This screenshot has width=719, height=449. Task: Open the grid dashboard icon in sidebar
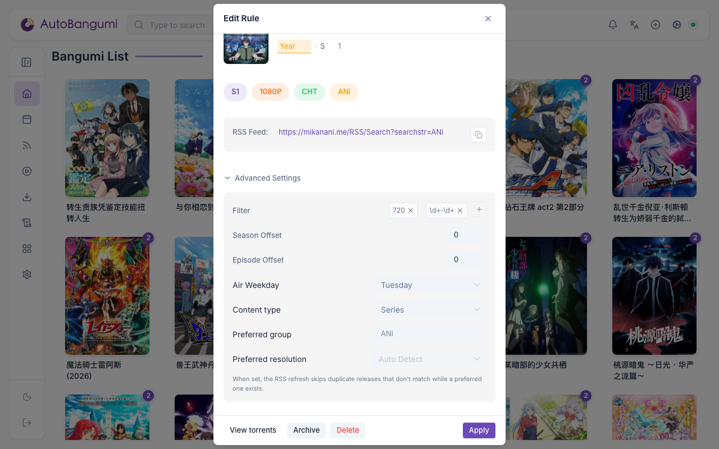point(27,249)
